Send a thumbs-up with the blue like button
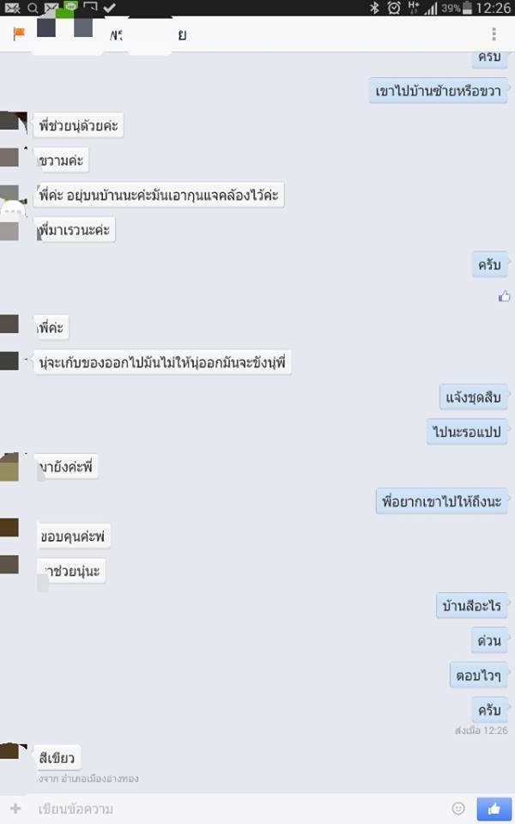The height and width of the screenshot is (824, 515). tap(494, 809)
